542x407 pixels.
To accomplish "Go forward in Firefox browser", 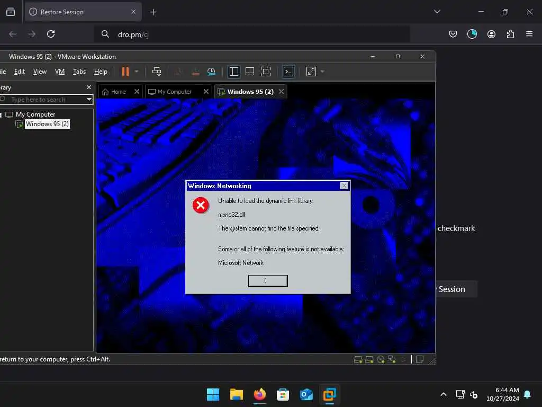I will click(31, 34).
